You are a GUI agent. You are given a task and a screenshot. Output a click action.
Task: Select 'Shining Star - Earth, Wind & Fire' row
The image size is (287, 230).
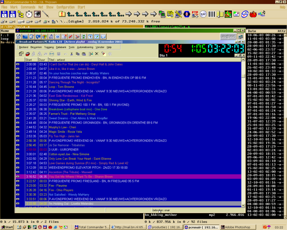(128, 100)
